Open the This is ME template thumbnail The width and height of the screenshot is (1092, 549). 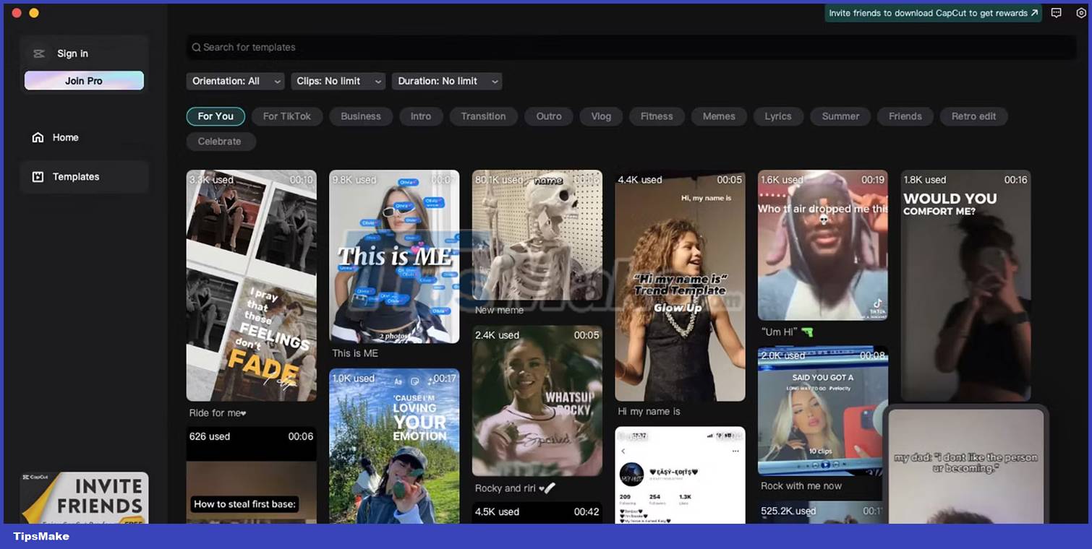[394, 256]
